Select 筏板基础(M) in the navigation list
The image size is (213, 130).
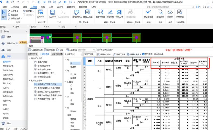pos(8,66)
